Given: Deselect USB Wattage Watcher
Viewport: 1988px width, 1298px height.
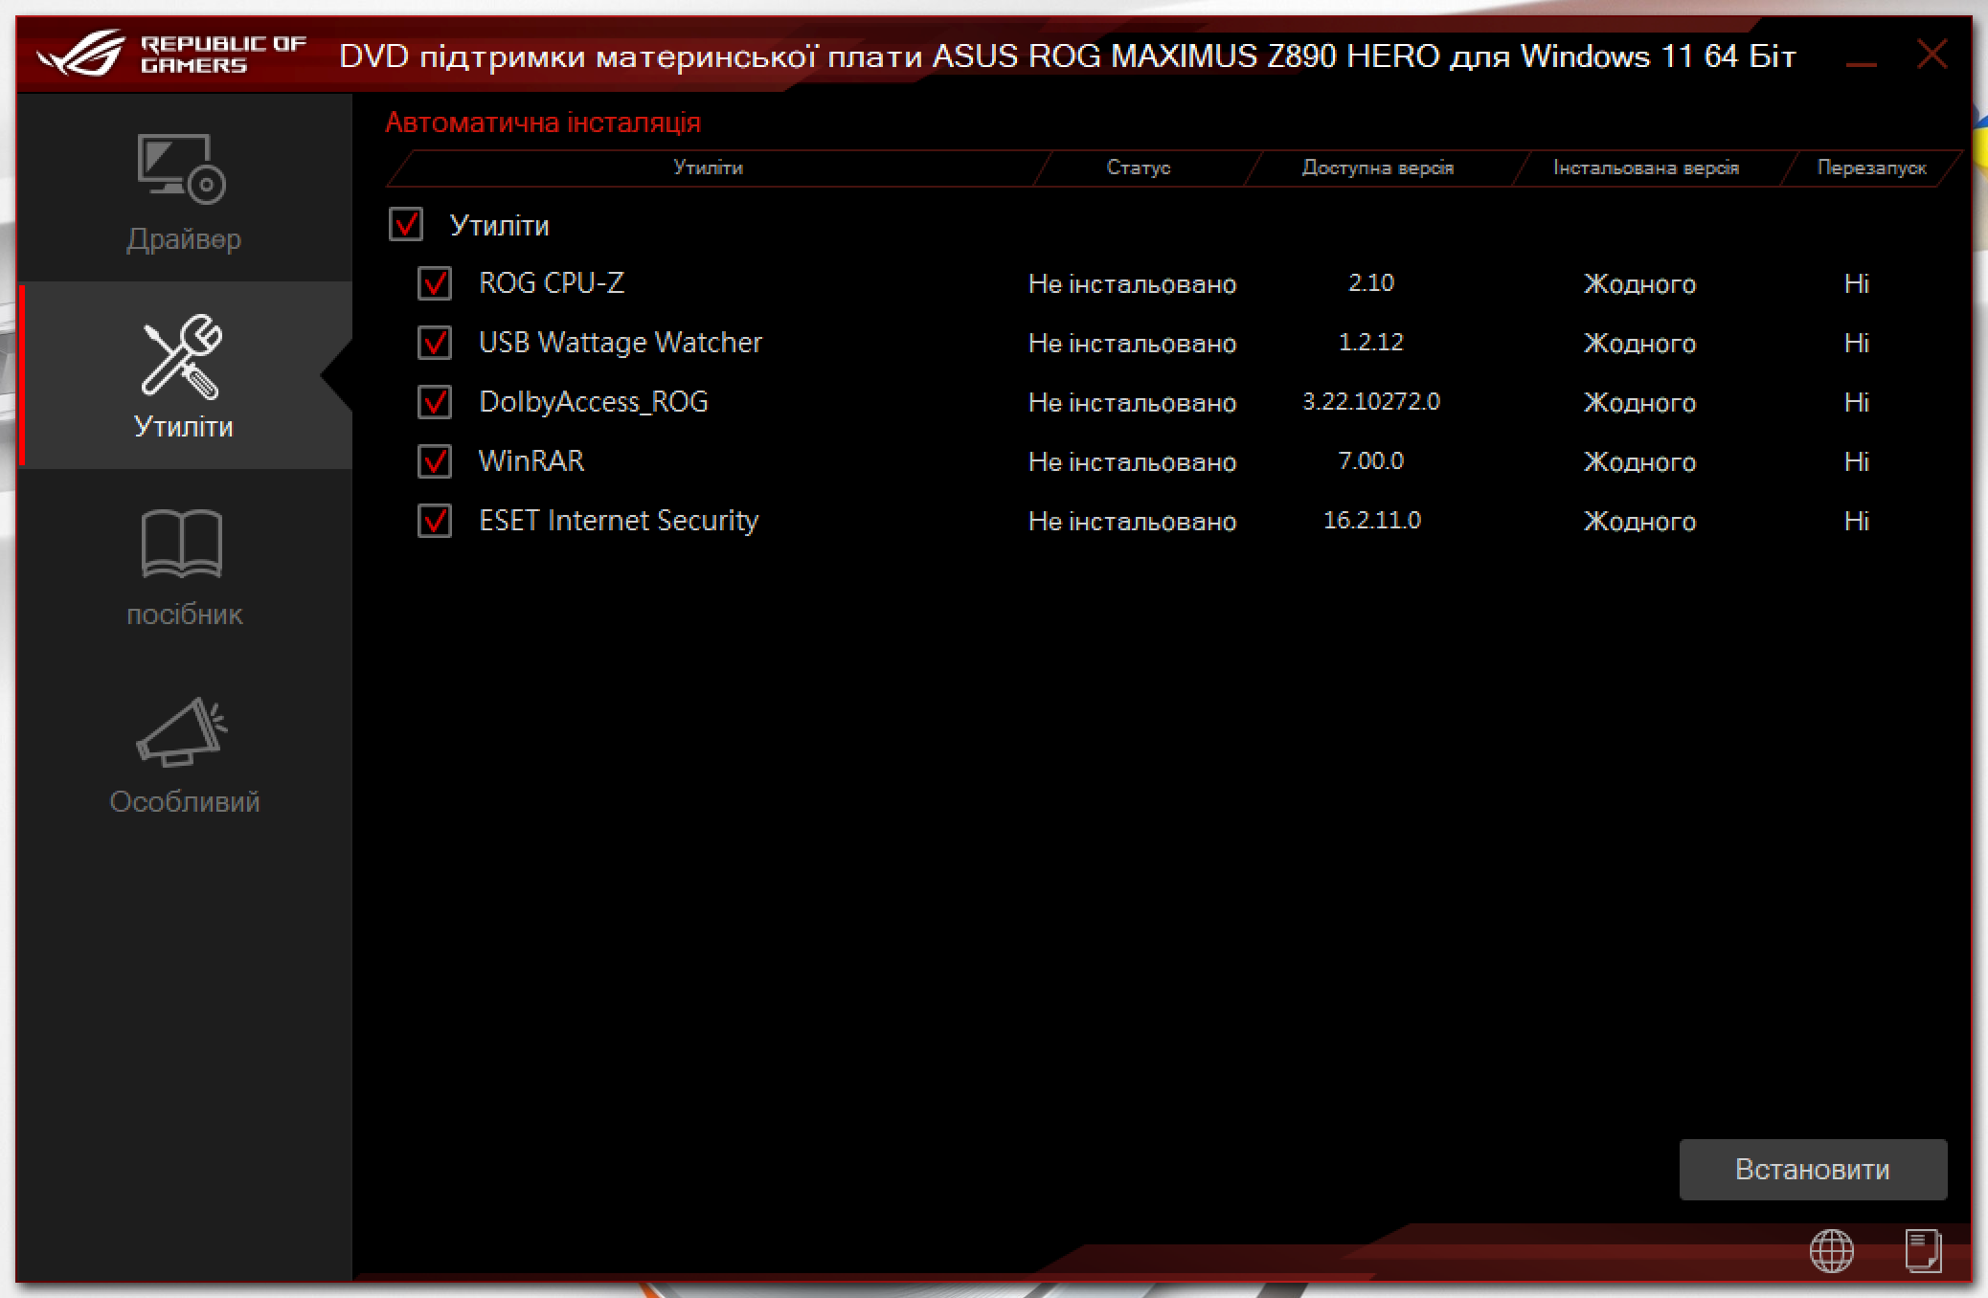Looking at the screenshot, I should (434, 343).
